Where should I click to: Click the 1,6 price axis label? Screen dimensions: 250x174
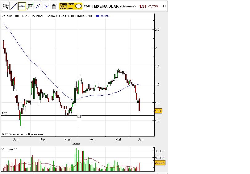pyautogui.click(x=157, y=85)
